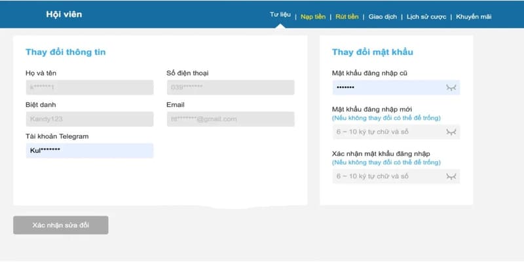Switch to the Nạp tiền tab

coord(313,16)
